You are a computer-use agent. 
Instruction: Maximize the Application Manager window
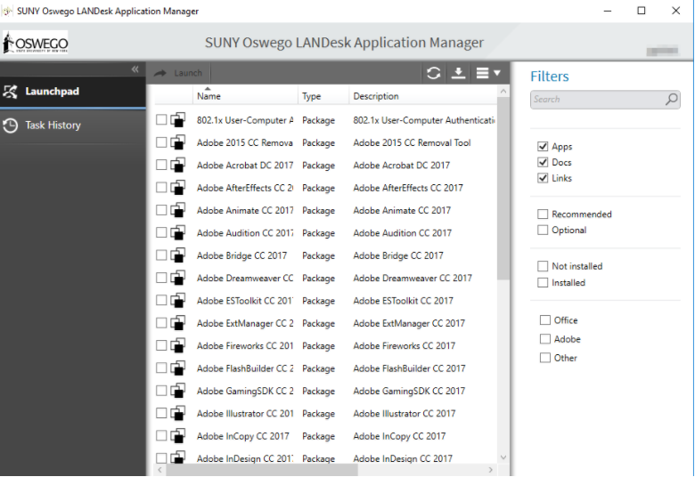(x=642, y=11)
